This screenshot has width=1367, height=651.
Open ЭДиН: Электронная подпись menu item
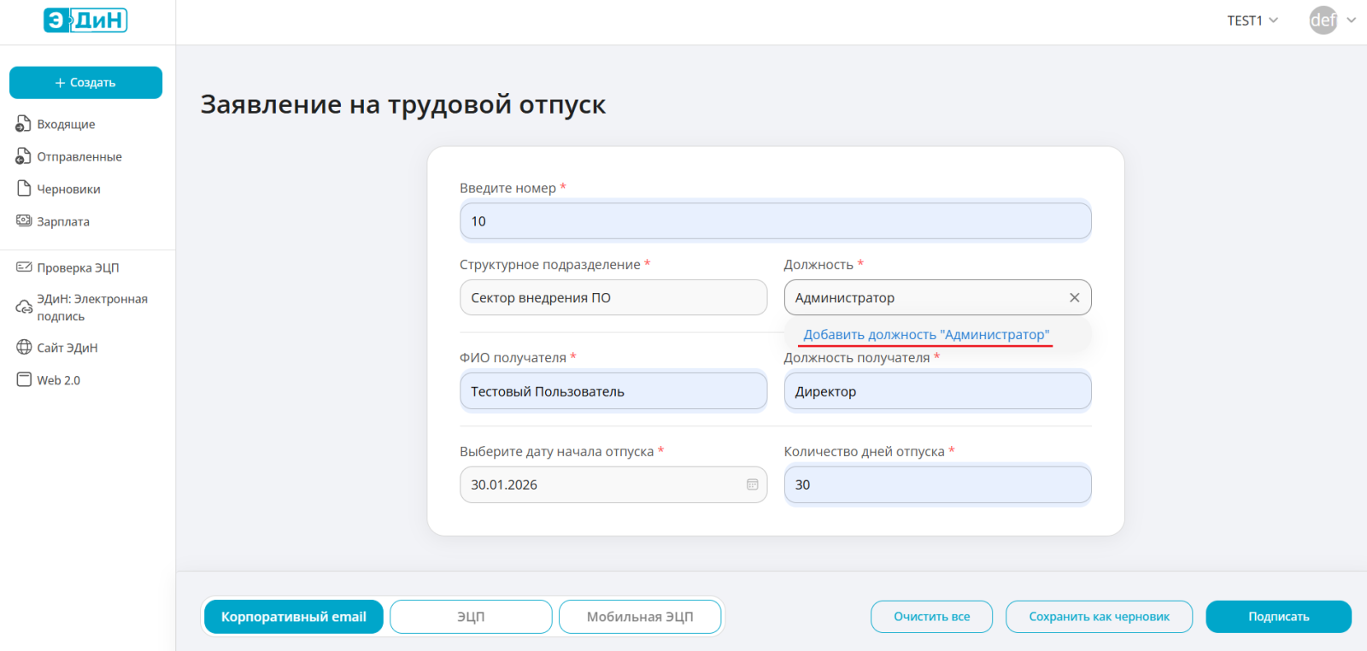point(91,308)
